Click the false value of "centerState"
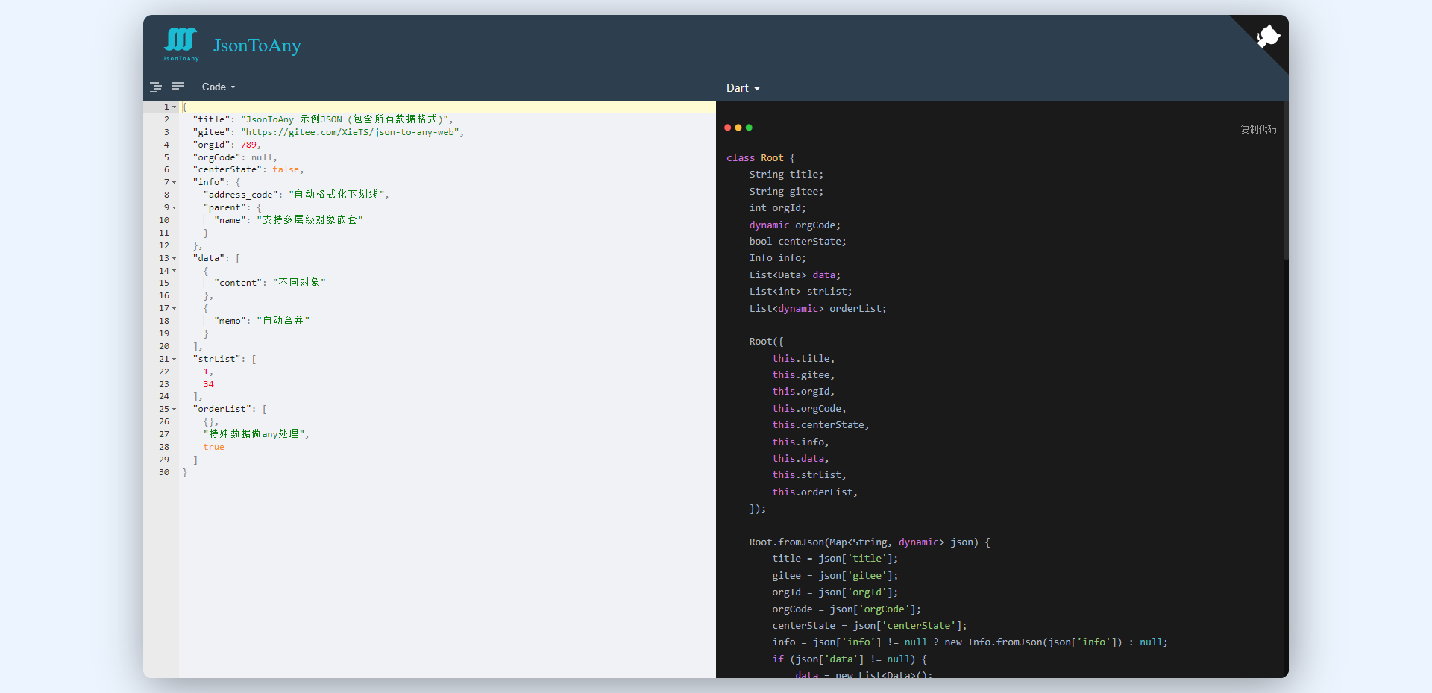Viewport: 1432px width, 693px height. point(286,170)
